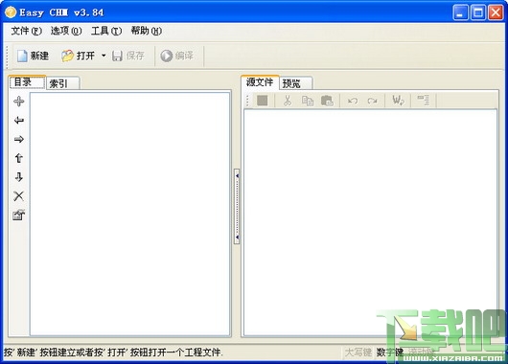Click the paste clipboard icon
The height and width of the screenshot is (364, 508).
pyautogui.click(x=327, y=101)
